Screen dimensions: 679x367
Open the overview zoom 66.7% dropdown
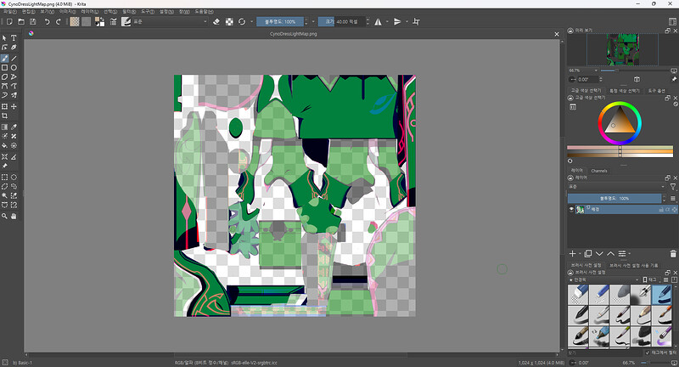(x=583, y=71)
